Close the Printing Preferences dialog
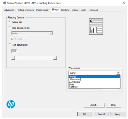Viewport: 128px width, 119px height. click(124, 3)
